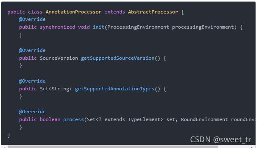Click the Set<String> return type
Image resolution: width=258 pixels, height=148 pixels.
56,89
